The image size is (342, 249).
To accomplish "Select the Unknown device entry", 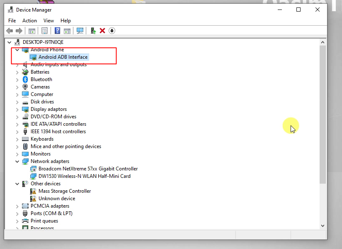I will pos(57,199).
